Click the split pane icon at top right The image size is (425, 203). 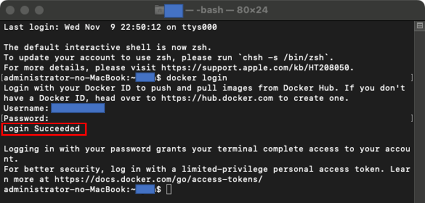click(x=417, y=27)
